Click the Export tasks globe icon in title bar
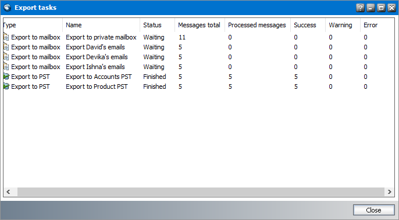The image size is (399, 220). coord(8,8)
